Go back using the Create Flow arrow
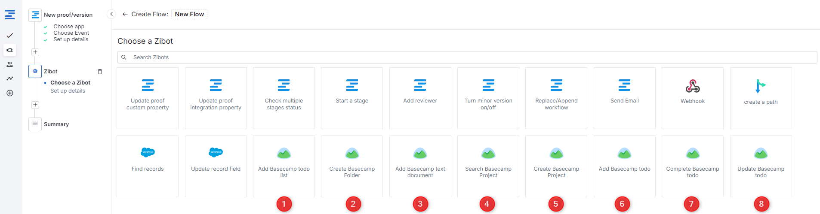 pyautogui.click(x=125, y=14)
